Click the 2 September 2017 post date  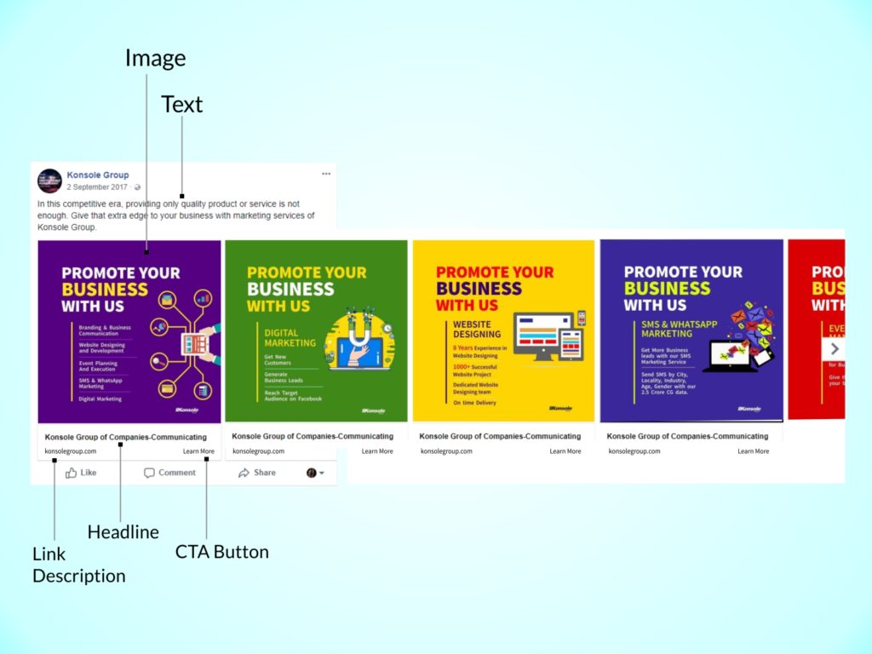point(97,186)
